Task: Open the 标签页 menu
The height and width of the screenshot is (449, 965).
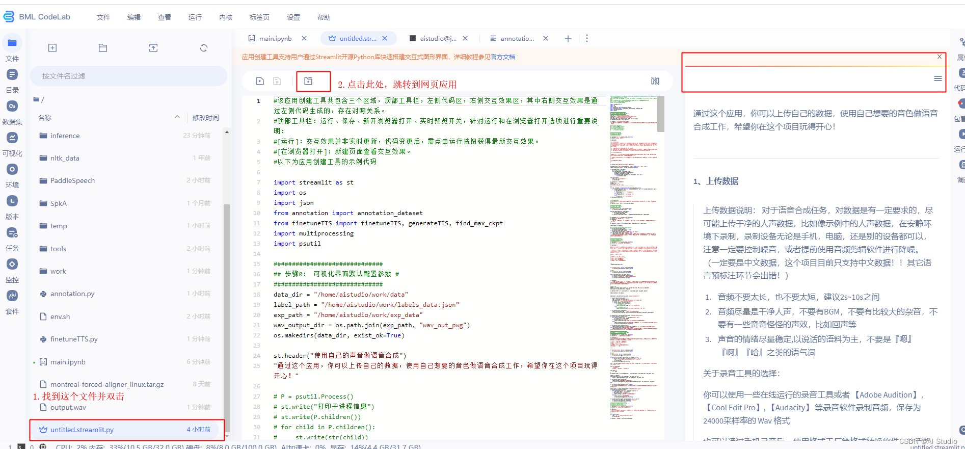Action: pos(259,17)
